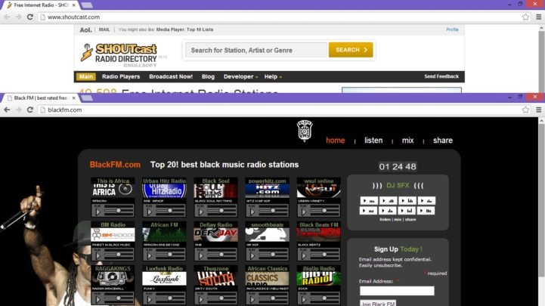The height and width of the screenshot is (306, 545).
Task: Open Blog in SHOUTcast navigation
Action: [x=208, y=77]
